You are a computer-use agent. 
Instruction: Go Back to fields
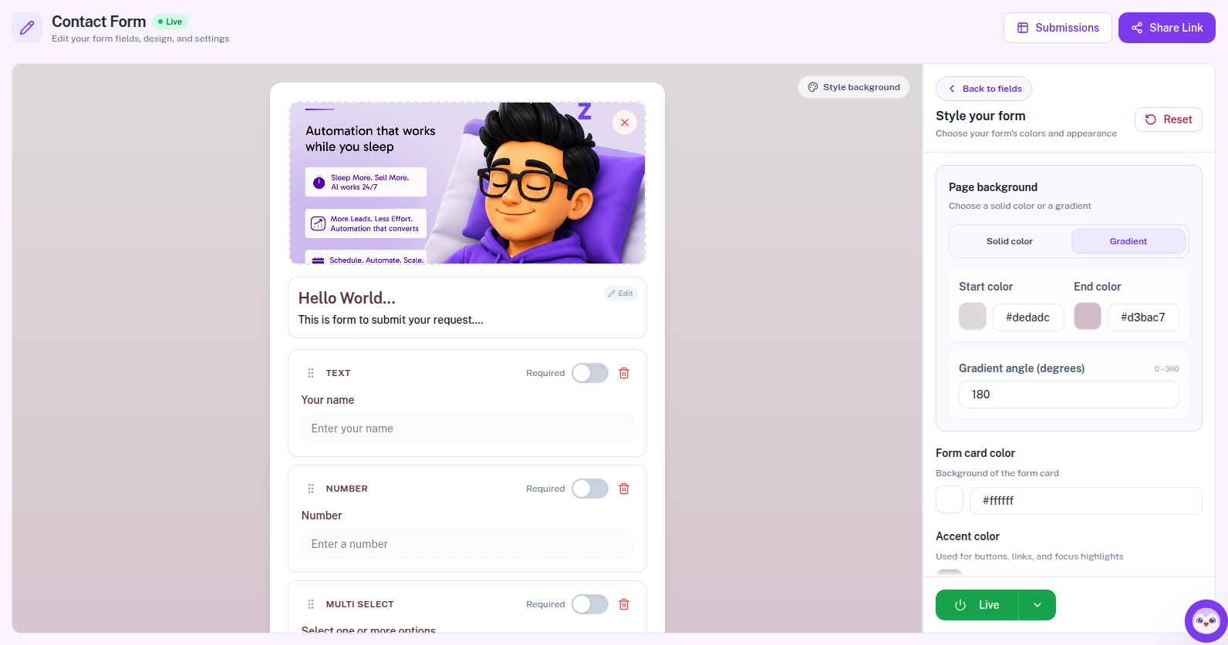(x=983, y=89)
